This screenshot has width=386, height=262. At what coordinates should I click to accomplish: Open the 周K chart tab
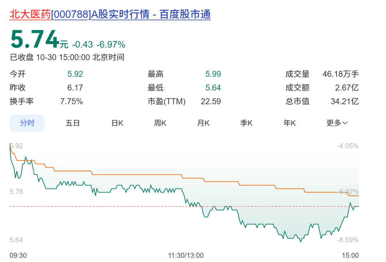(x=160, y=123)
